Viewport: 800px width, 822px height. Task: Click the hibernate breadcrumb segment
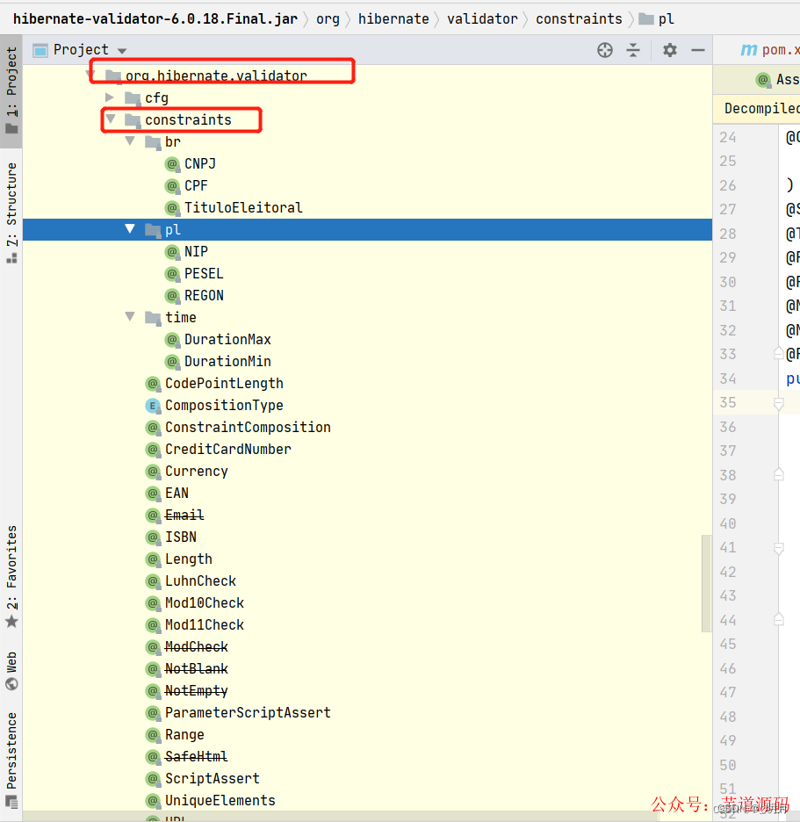coord(393,18)
